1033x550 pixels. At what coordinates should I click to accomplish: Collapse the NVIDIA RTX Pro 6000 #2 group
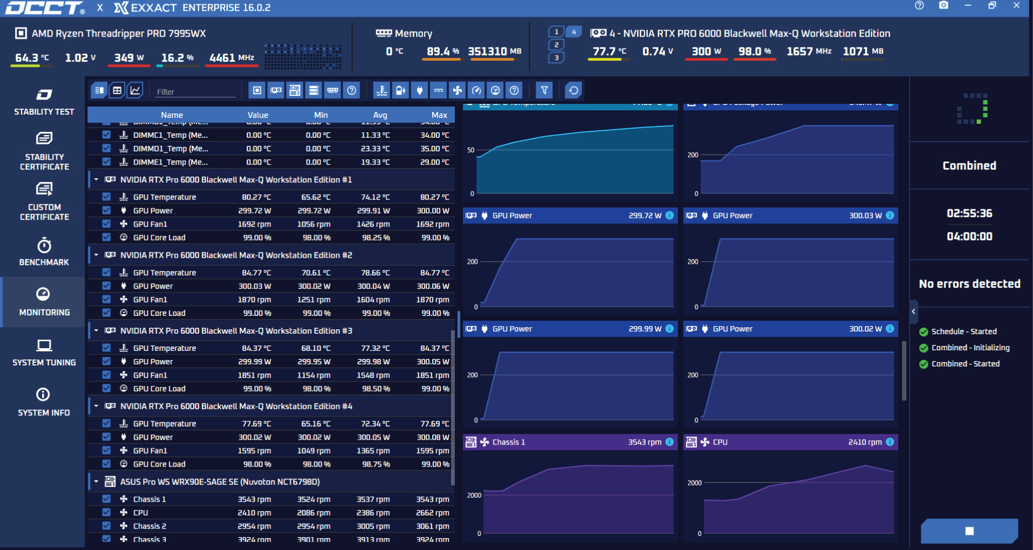coord(96,255)
